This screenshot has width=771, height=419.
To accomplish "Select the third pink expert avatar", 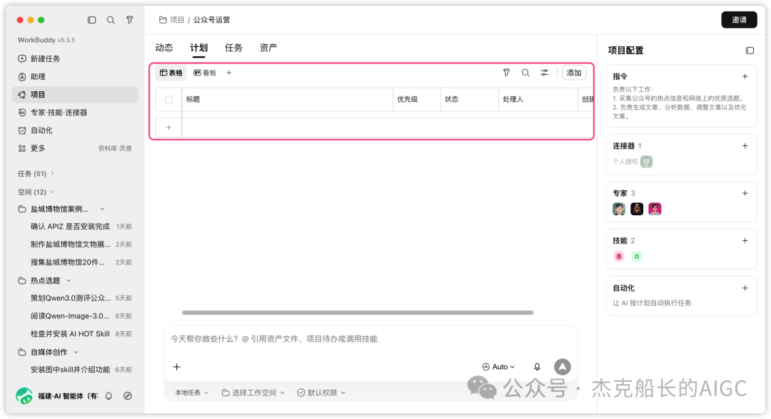I will (655, 209).
